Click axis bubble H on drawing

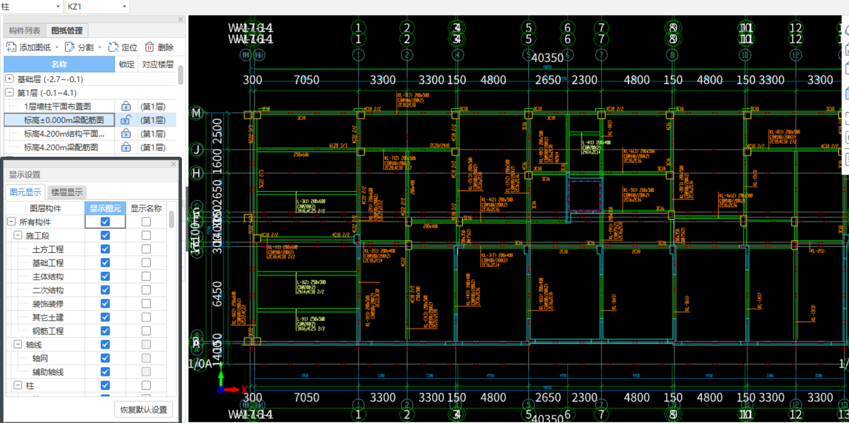pyautogui.click(x=197, y=173)
